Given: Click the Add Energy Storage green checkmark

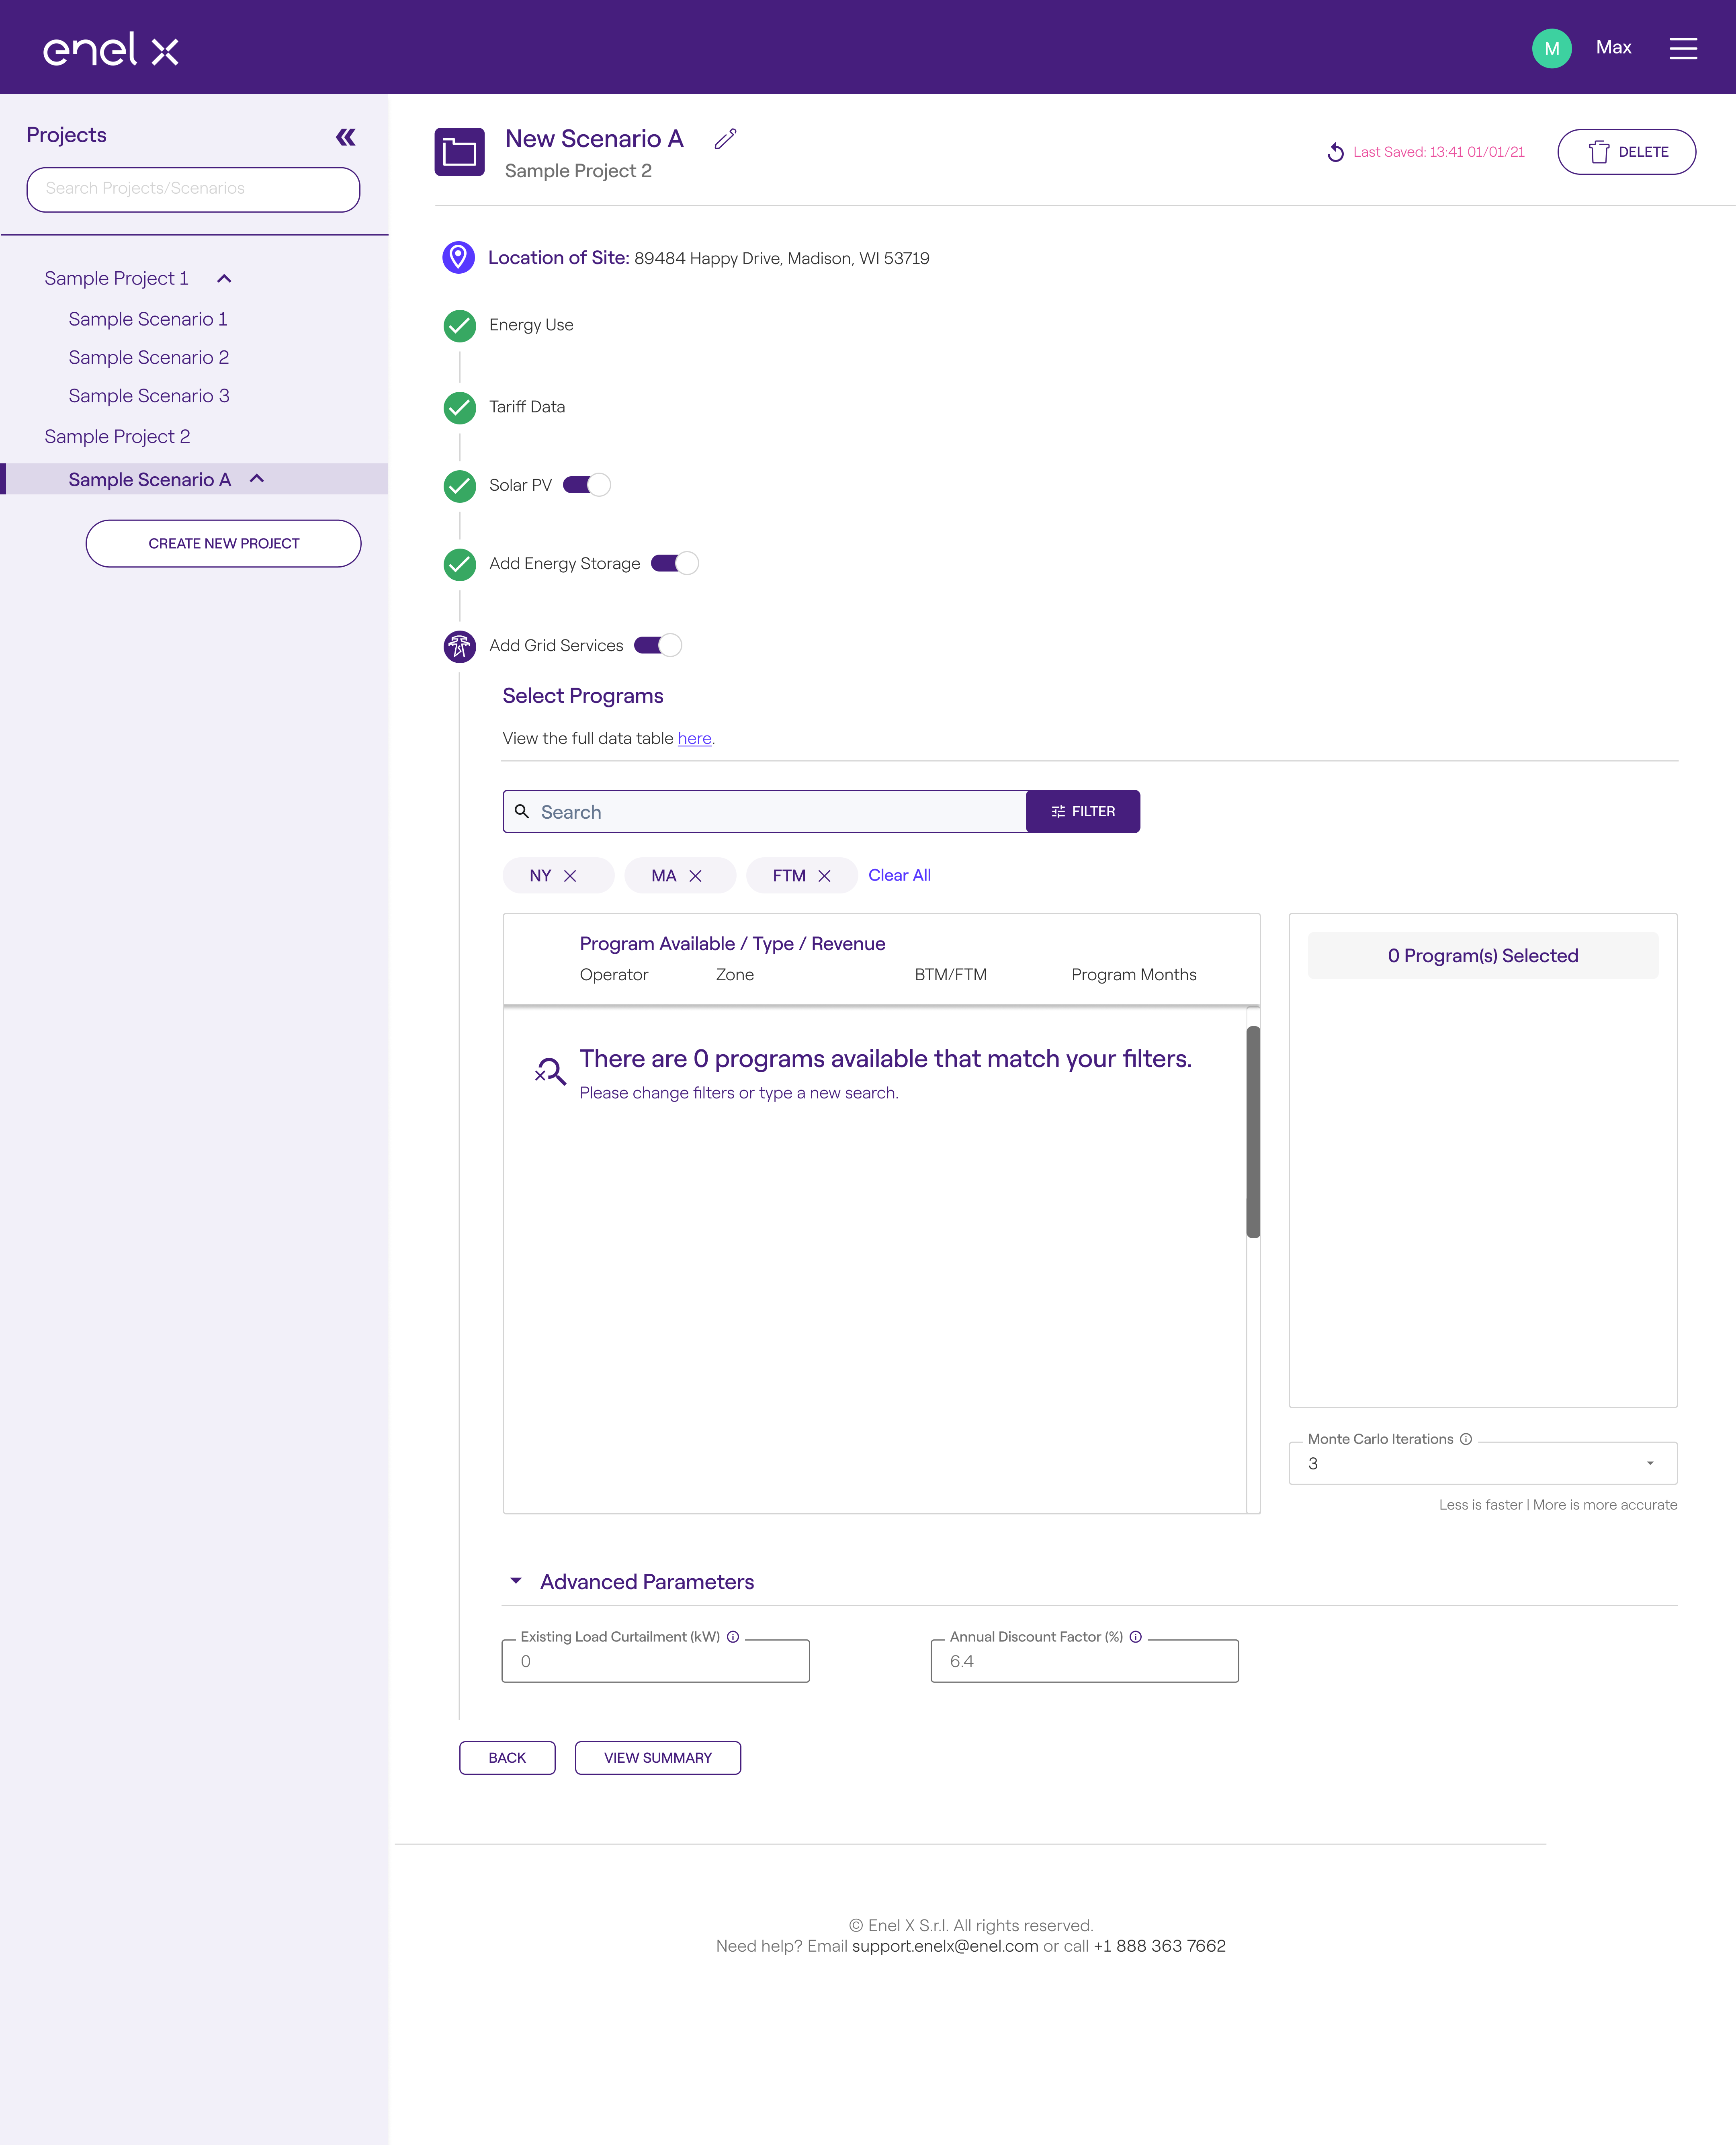Looking at the screenshot, I should click(460, 565).
